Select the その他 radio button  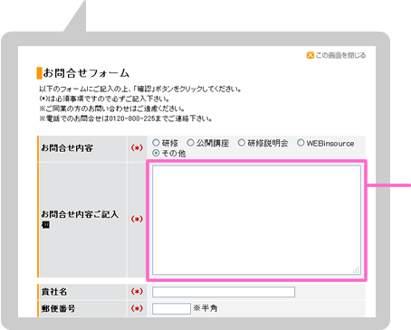pyautogui.click(x=156, y=153)
